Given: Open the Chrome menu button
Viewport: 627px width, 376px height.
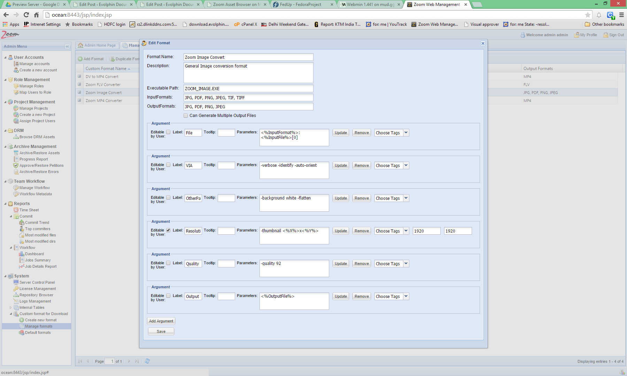Looking at the screenshot, I should point(621,15).
